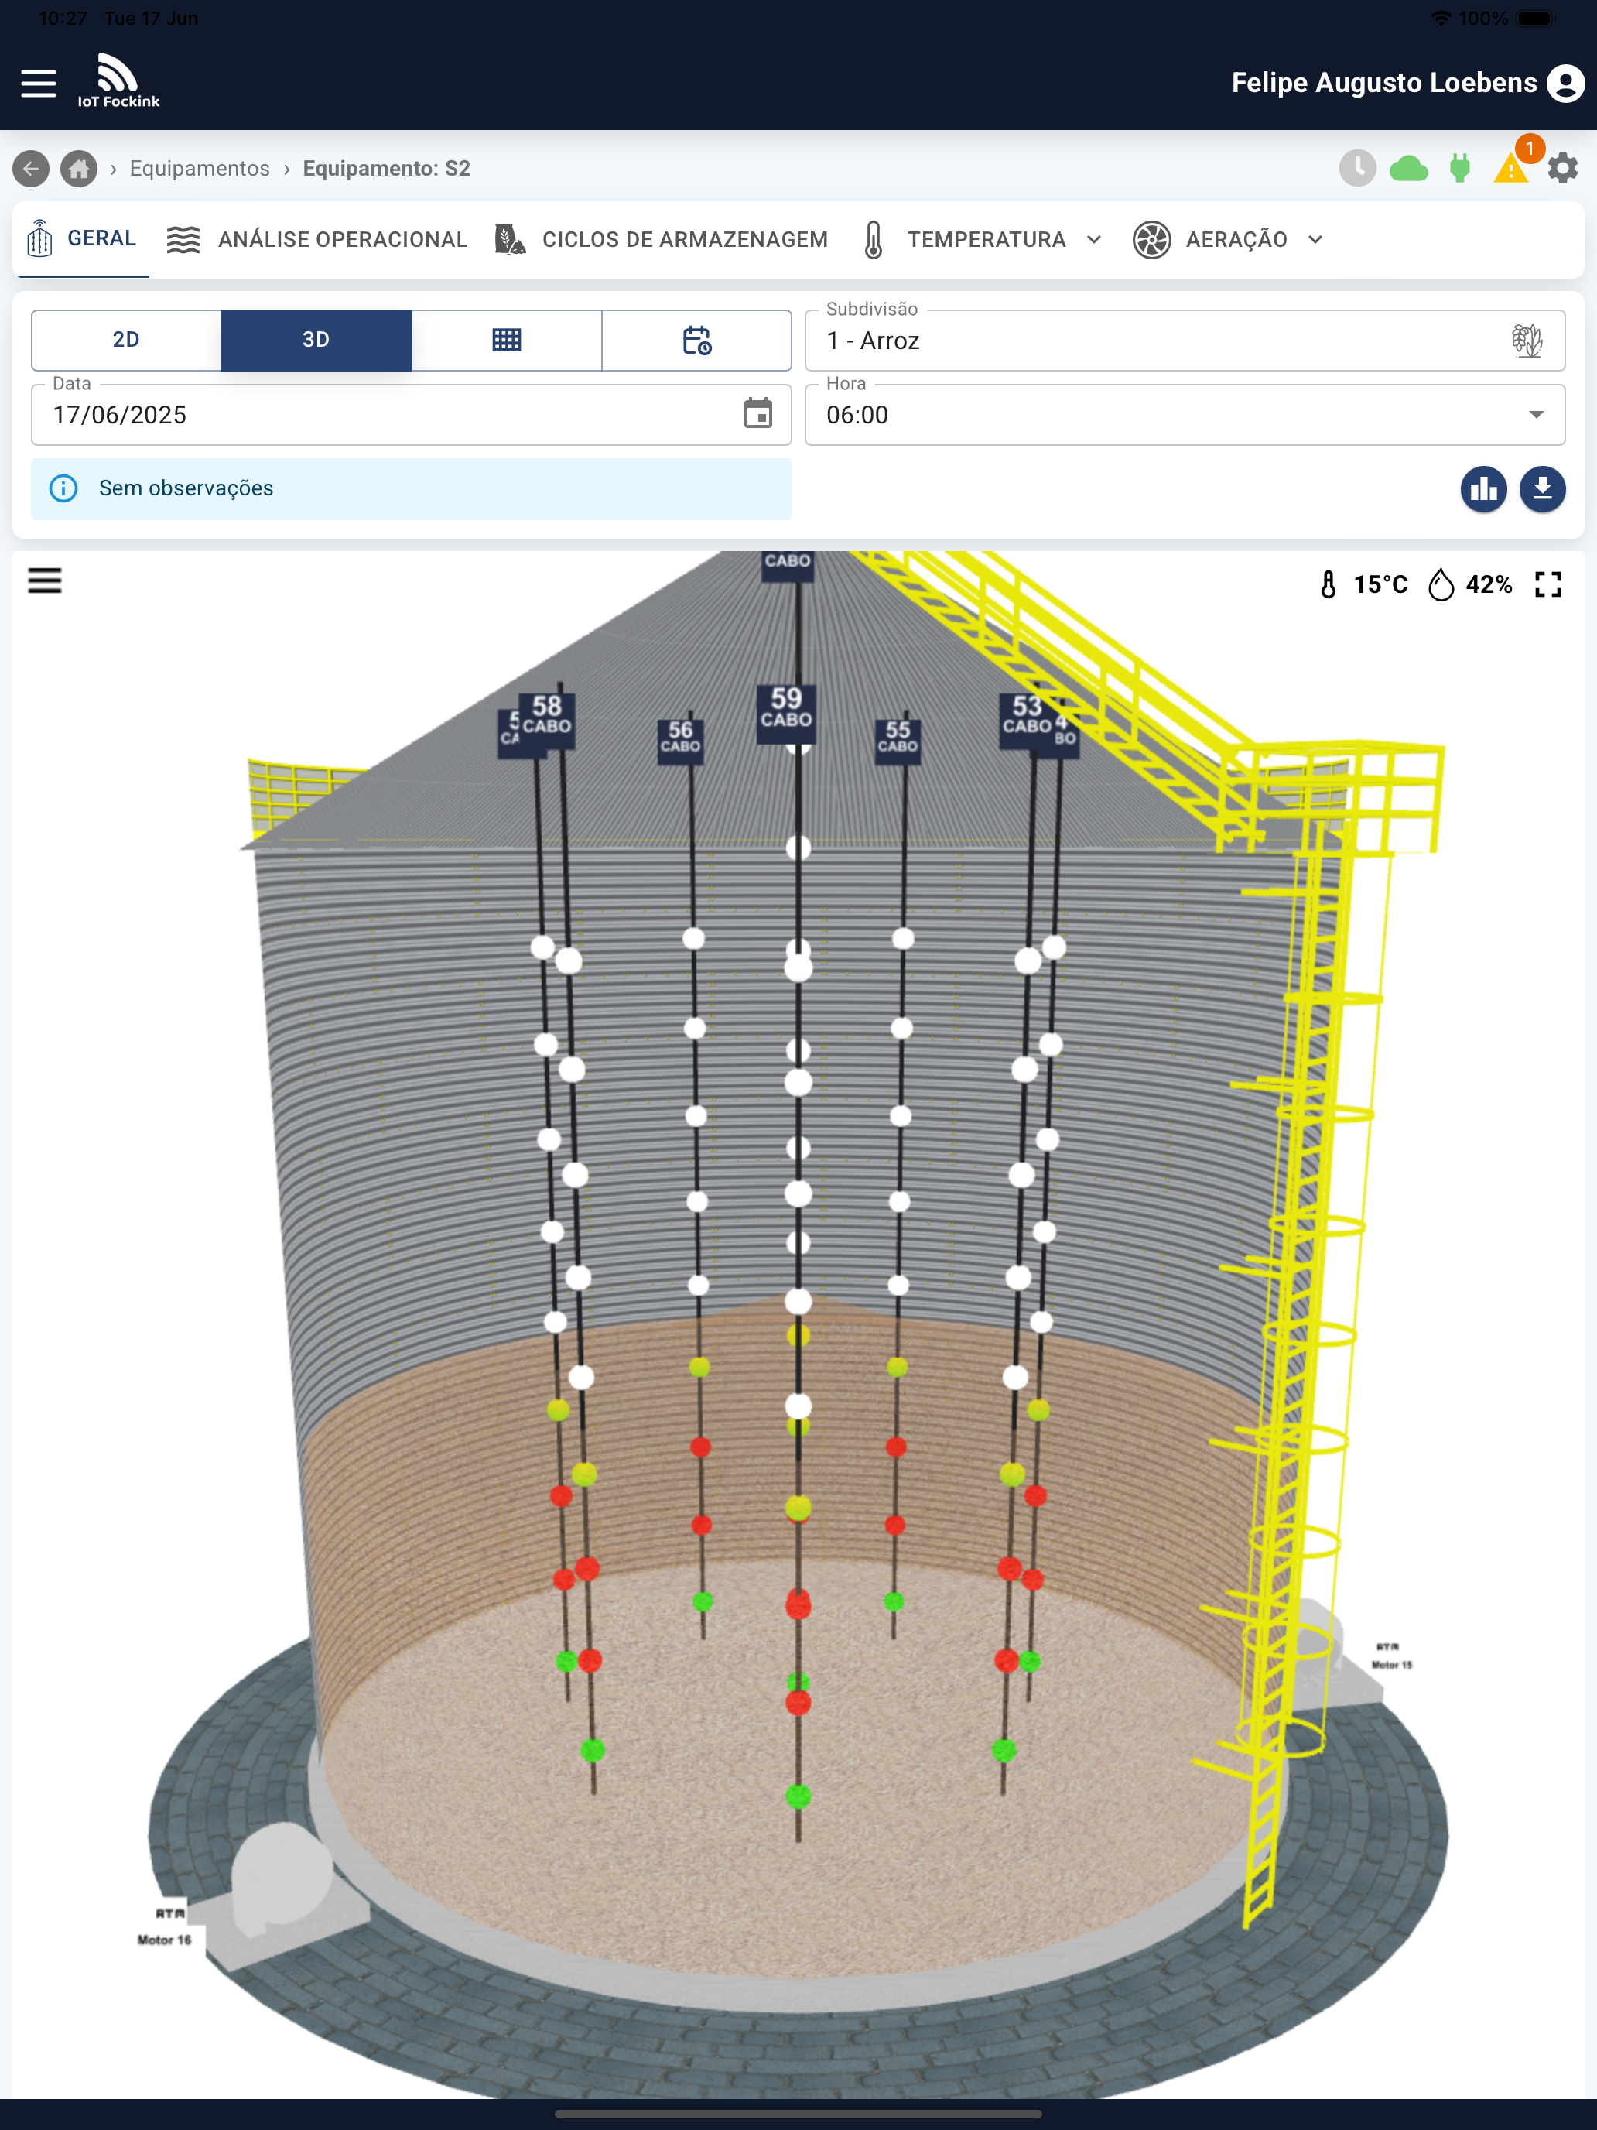Image resolution: width=1597 pixels, height=2130 pixels.
Task: Click the Motor 15 label
Action: tap(1391, 1664)
